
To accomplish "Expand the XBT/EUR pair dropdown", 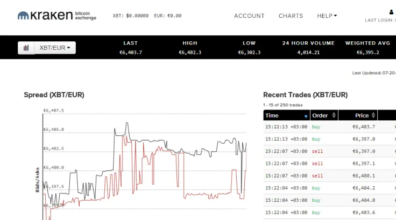I will pyautogui.click(x=55, y=48).
